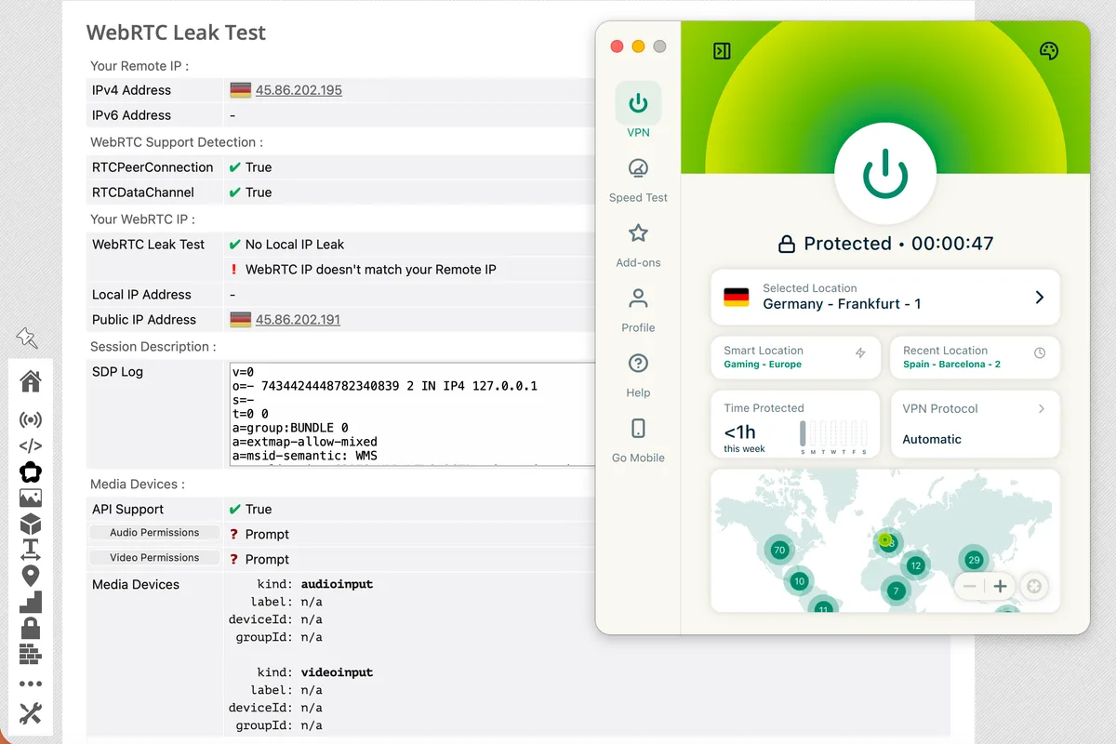Connect to Recent Location Spain - Barcelona - 2
The image size is (1116, 744).
coord(975,357)
